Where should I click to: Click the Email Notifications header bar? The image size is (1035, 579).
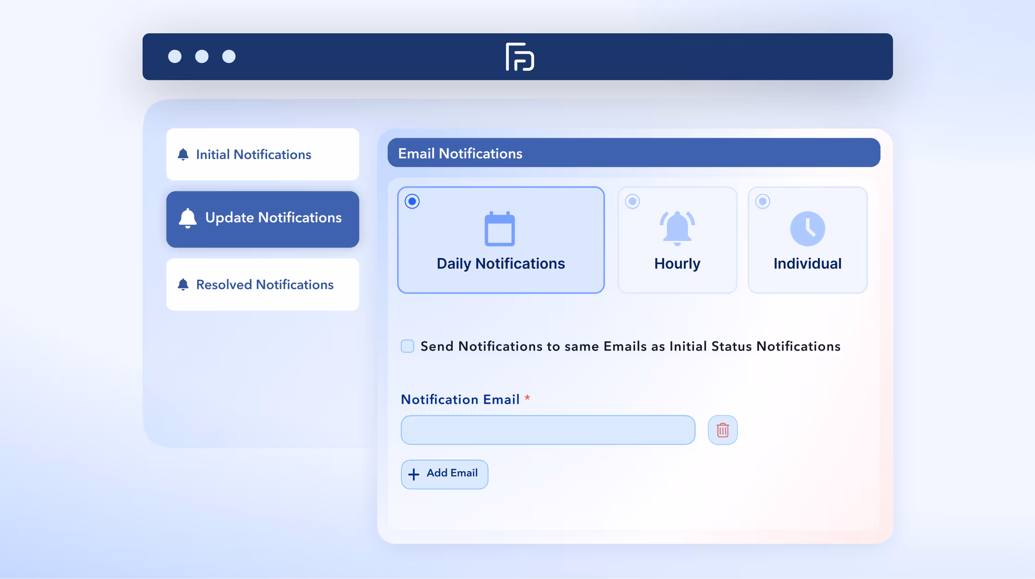[x=633, y=153]
